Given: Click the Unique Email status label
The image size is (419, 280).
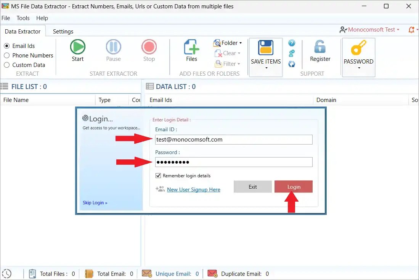Looking at the screenshot, I should pyautogui.click(x=173, y=274).
